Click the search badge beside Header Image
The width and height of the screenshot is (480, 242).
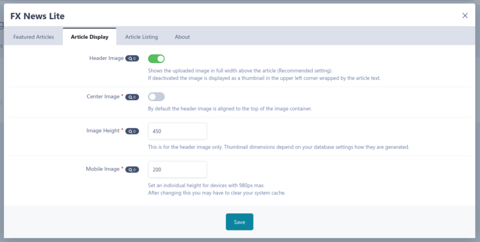click(x=132, y=59)
